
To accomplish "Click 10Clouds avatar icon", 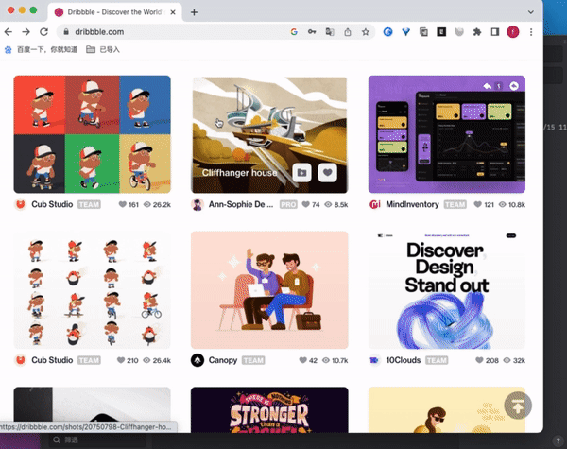I will (374, 361).
